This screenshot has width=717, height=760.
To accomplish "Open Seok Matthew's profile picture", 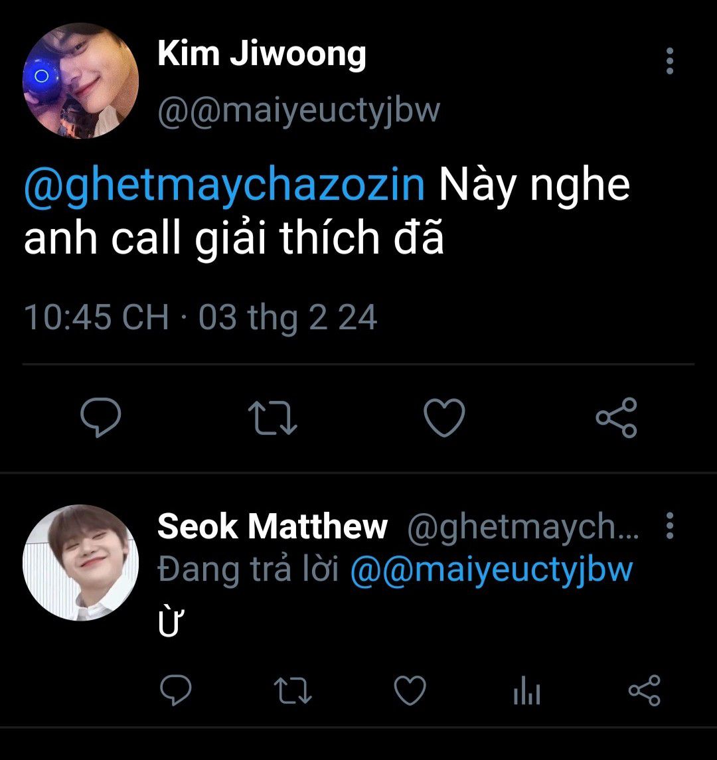I will [80, 563].
